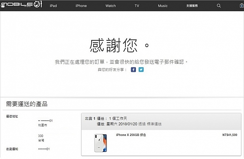Click the NT$41,500 price
Image resolution: width=244 pixels, height=159 pixels.
230,135
